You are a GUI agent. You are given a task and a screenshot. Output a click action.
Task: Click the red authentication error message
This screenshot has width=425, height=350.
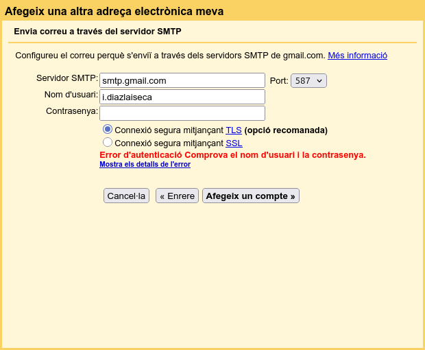click(x=232, y=155)
